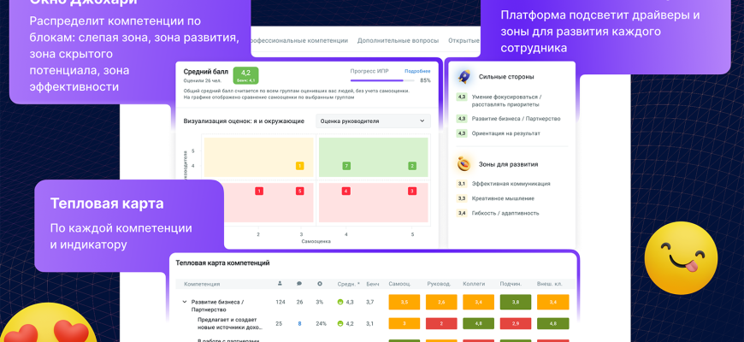The image size is (744, 342).
Task: Sort by the Средн. column header
Action: tap(347, 284)
